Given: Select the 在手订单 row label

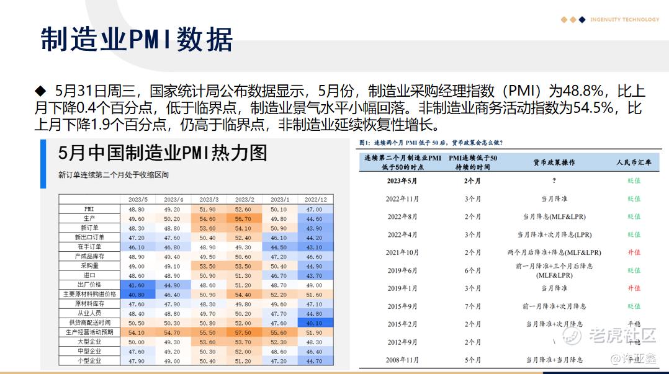Looking at the screenshot, I should click(89, 246).
